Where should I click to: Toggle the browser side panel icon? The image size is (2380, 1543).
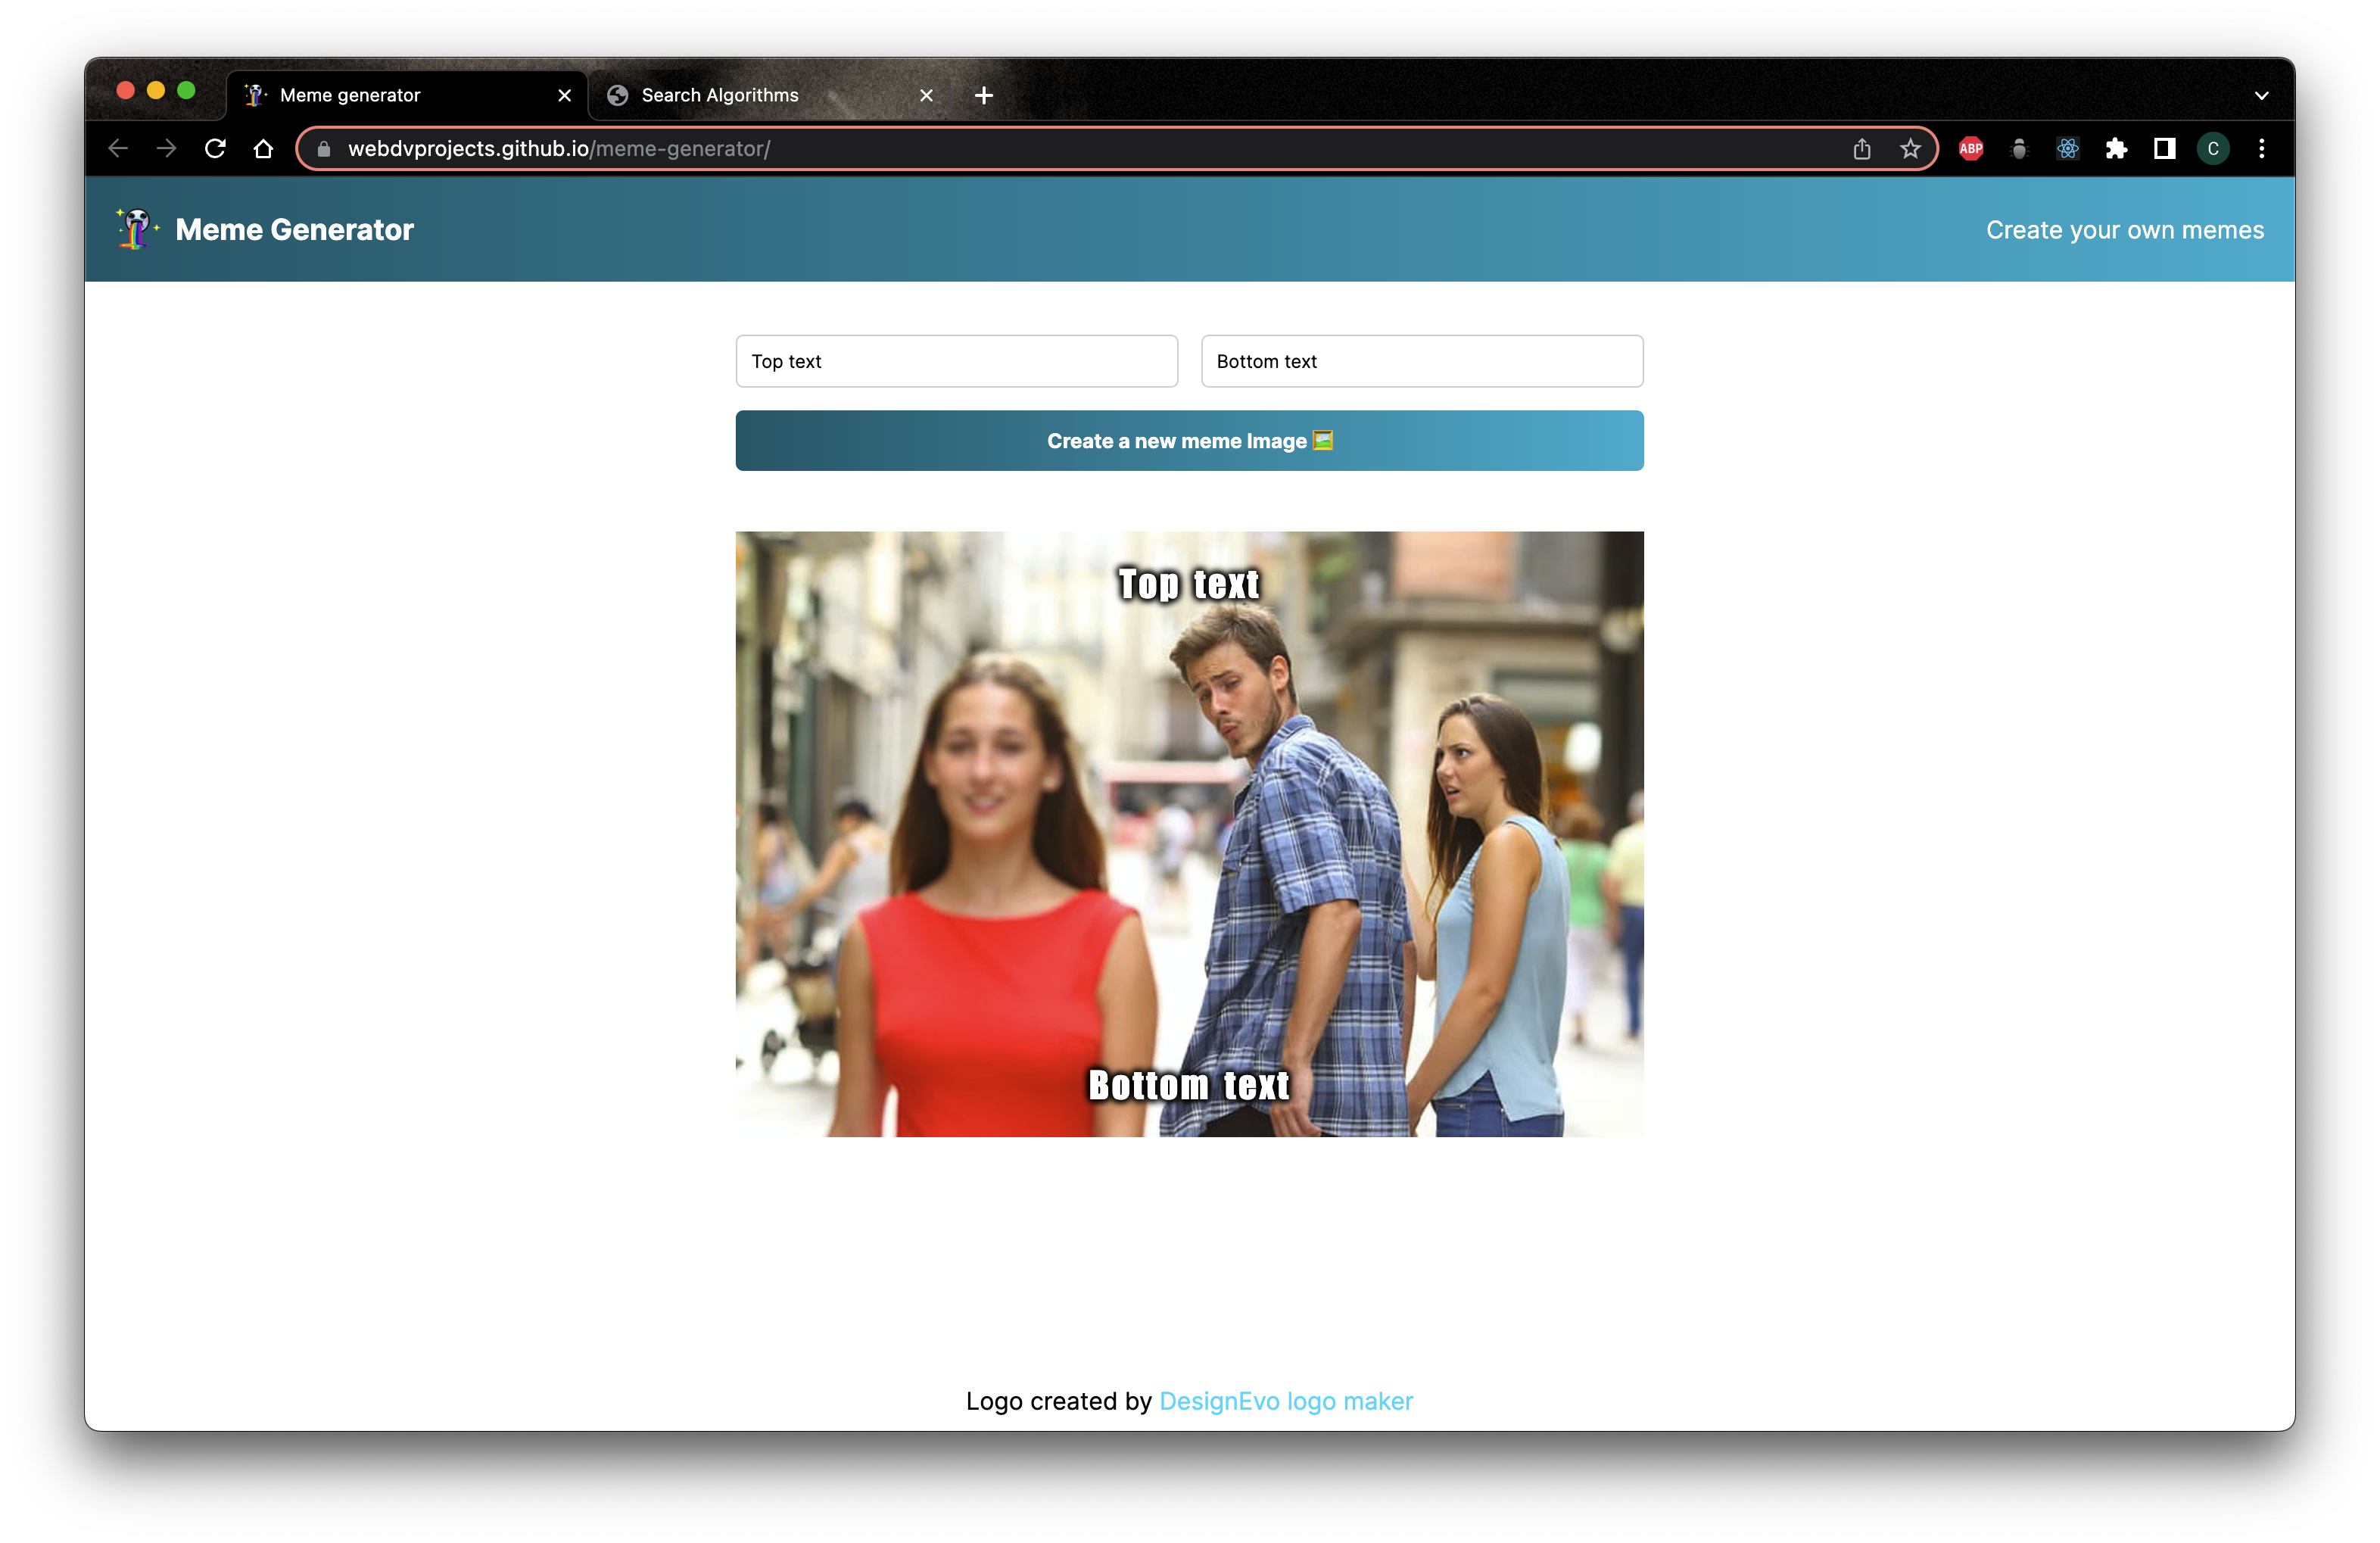[x=2164, y=149]
